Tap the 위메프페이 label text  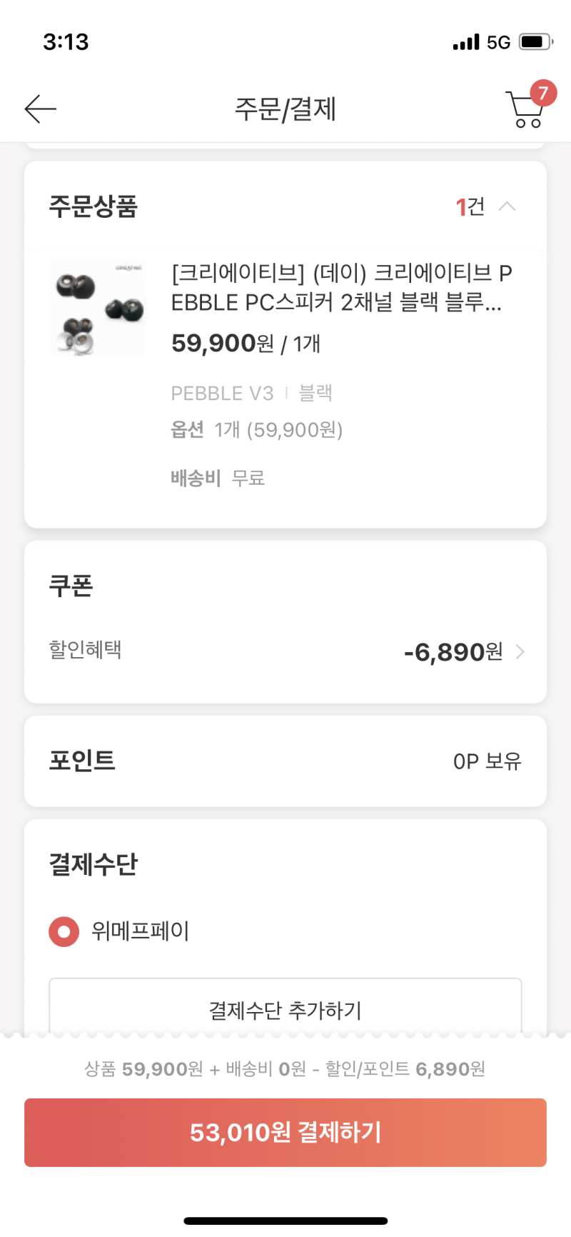140,931
